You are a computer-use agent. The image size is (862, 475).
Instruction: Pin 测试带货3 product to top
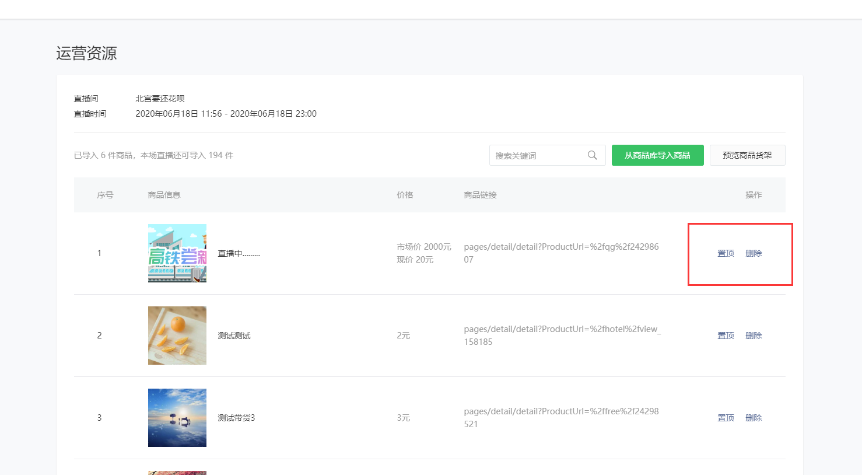[x=726, y=418]
